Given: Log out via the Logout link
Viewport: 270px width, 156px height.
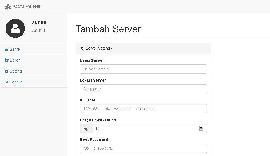Looking at the screenshot, I should [x=15, y=82].
